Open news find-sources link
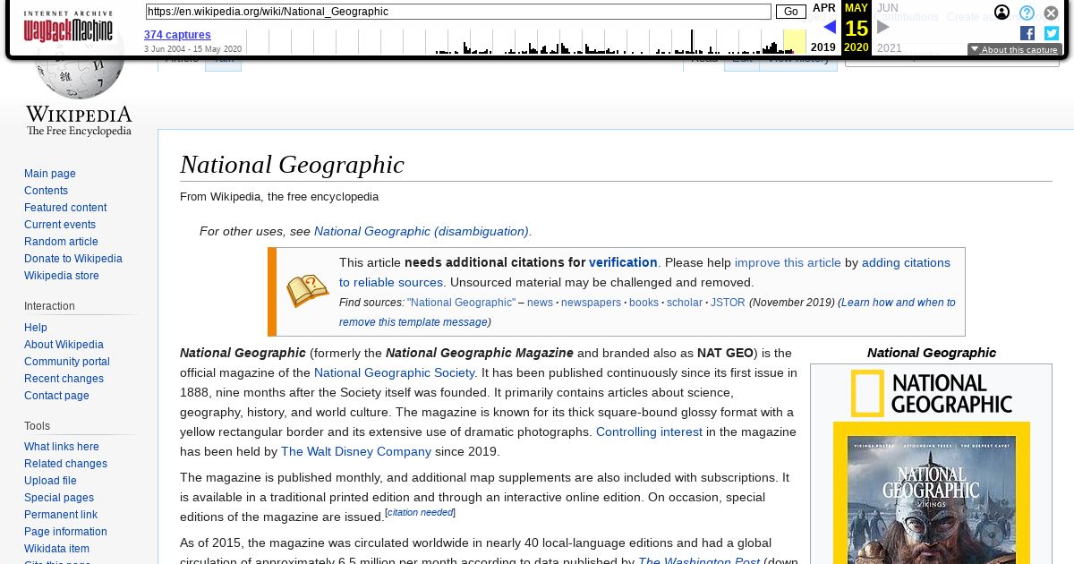The image size is (1074, 564). tap(540, 303)
